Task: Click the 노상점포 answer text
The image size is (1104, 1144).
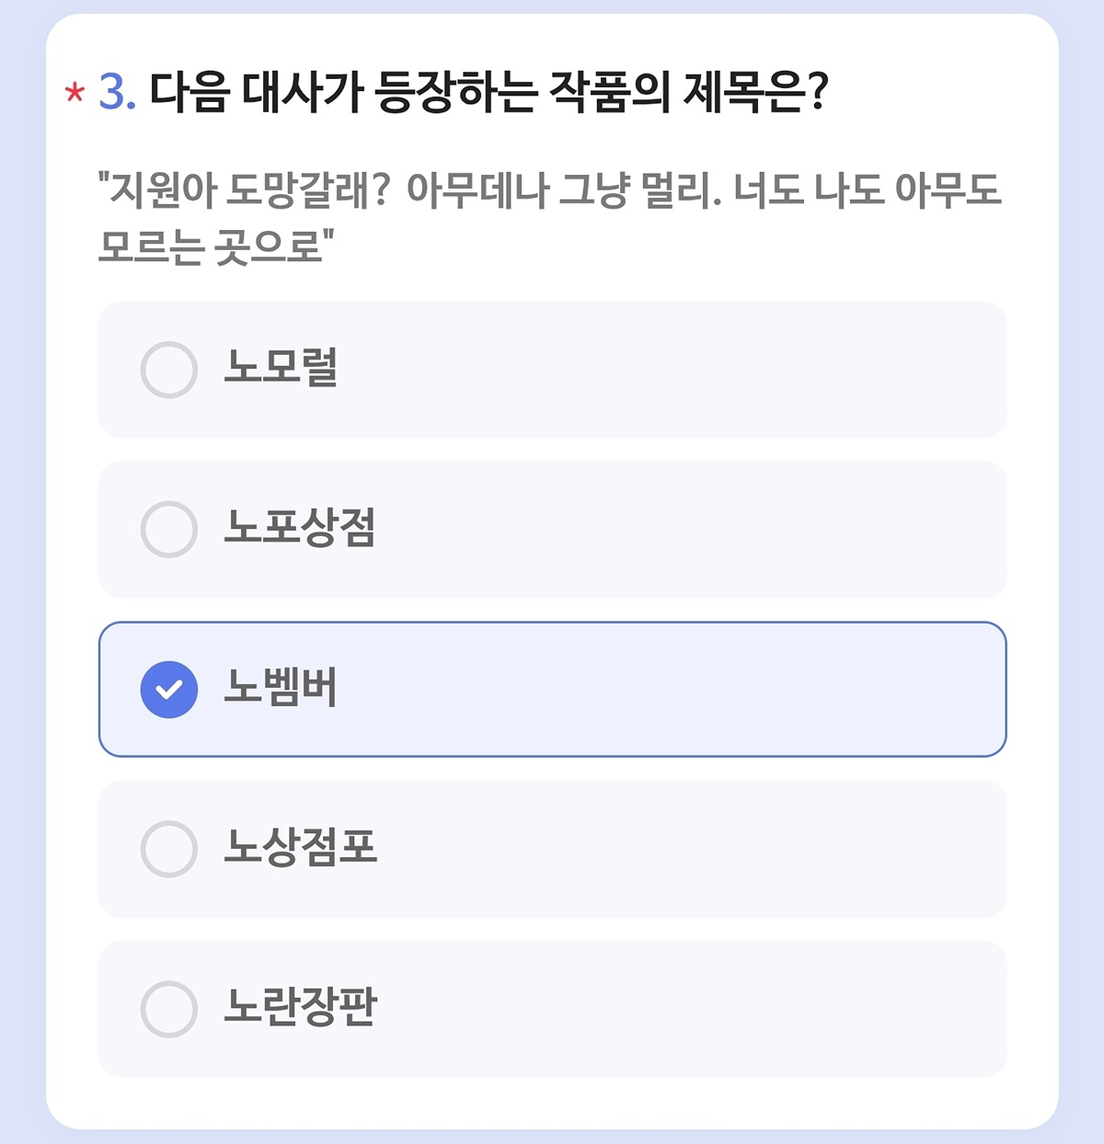Action: (x=300, y=848)
